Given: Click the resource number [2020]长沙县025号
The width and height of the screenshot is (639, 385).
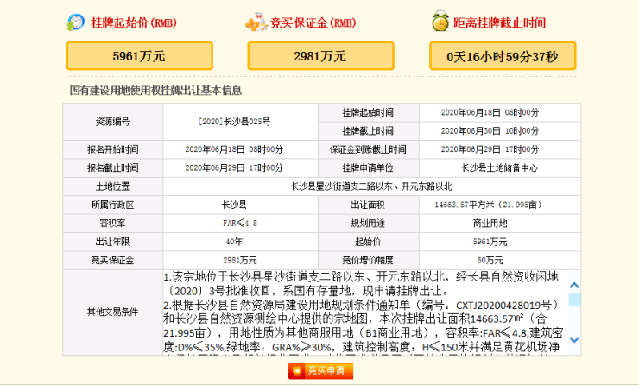Looking at the screenshot, I should tap(234, 122).
